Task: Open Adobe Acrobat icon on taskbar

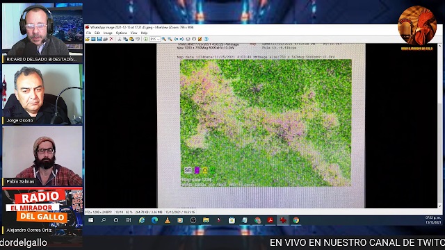Action: tap(270, 220)
